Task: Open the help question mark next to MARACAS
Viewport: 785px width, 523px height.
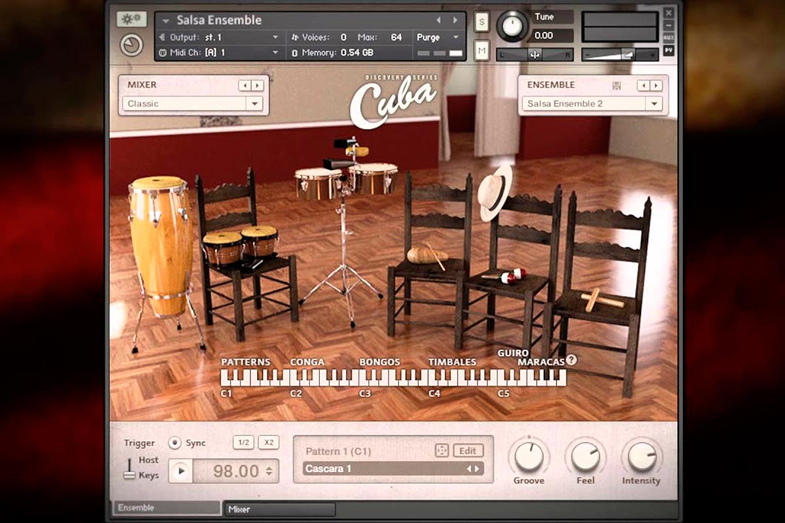Action: pos(572,360)
